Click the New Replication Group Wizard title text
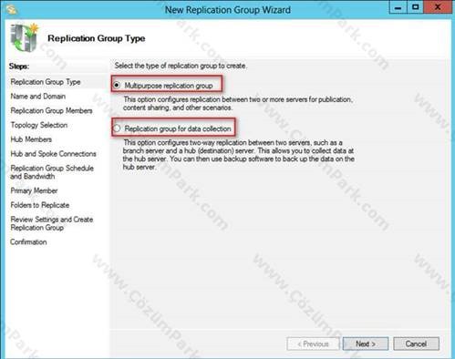 tap(228, 10)
